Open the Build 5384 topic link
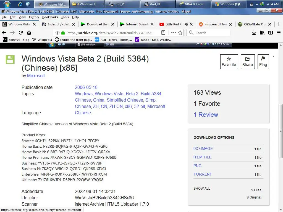Image resolution: width=283 pixels, height=212 pixels. click(x=151, y=94)
